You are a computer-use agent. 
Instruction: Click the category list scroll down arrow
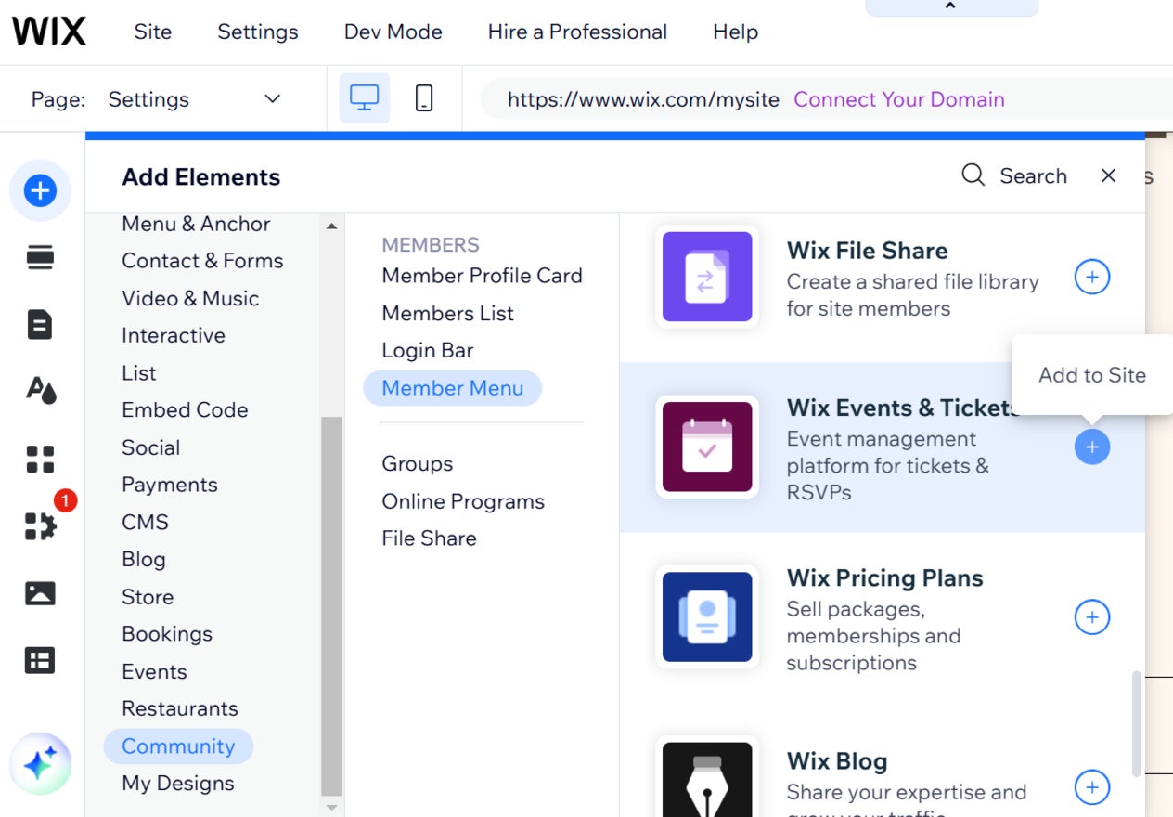click(x=332, y=807)
